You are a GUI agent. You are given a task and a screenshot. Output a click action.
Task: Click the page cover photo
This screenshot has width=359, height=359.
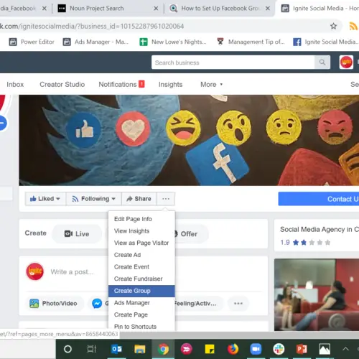click(189, 140)
